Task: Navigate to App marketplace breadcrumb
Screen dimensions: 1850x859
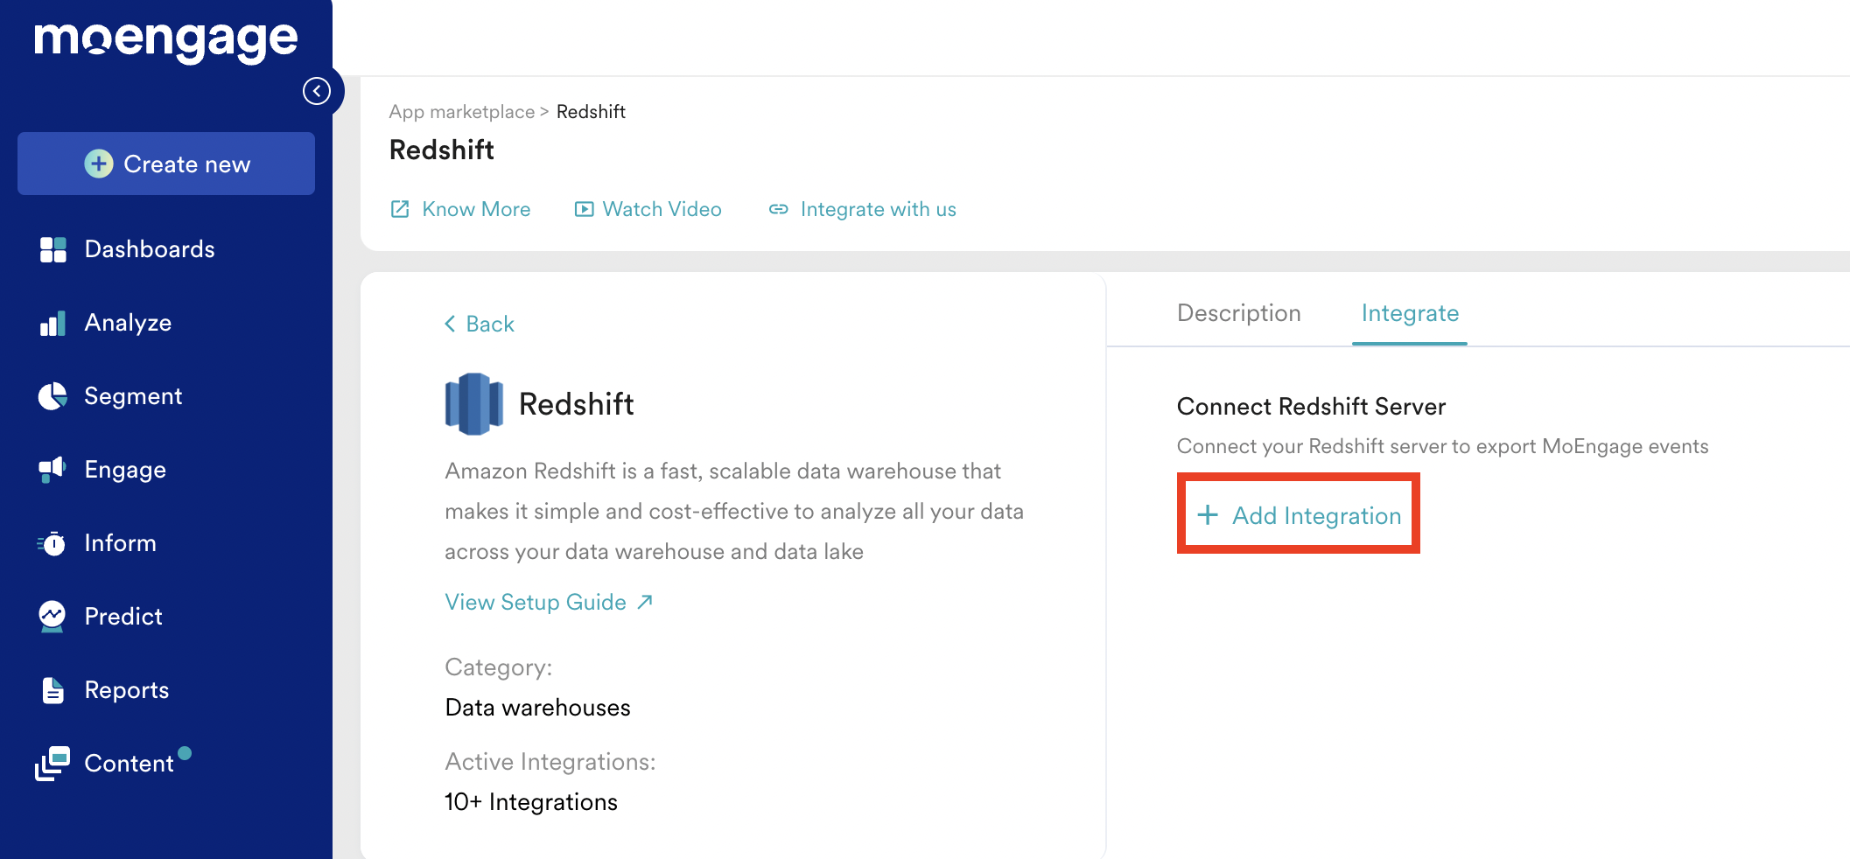Action: click(x=462, y=111)
